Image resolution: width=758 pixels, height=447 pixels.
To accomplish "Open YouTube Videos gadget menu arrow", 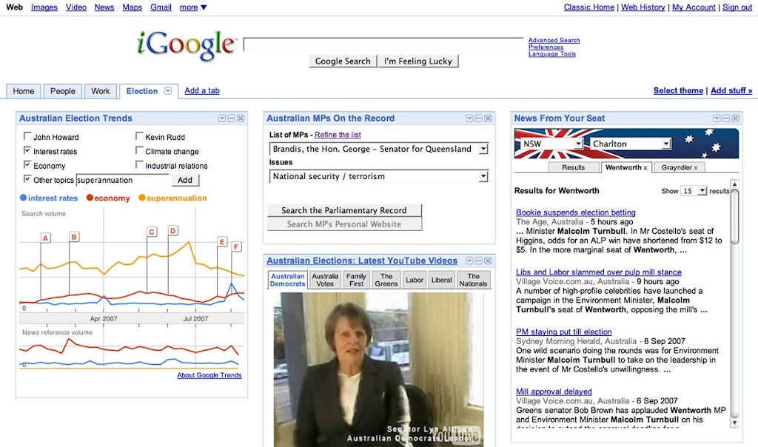I will pyautogui.click(x=469, y=261).
